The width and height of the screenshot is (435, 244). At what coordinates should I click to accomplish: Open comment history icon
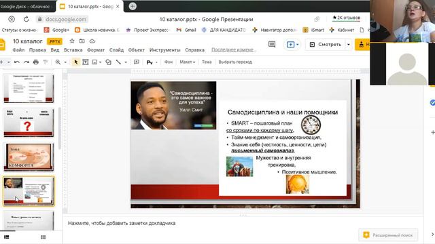(x=272, y=44)
